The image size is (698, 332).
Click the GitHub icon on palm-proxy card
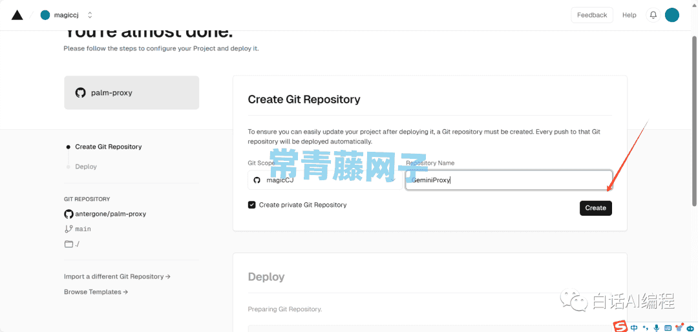click(x=80, y=93)
